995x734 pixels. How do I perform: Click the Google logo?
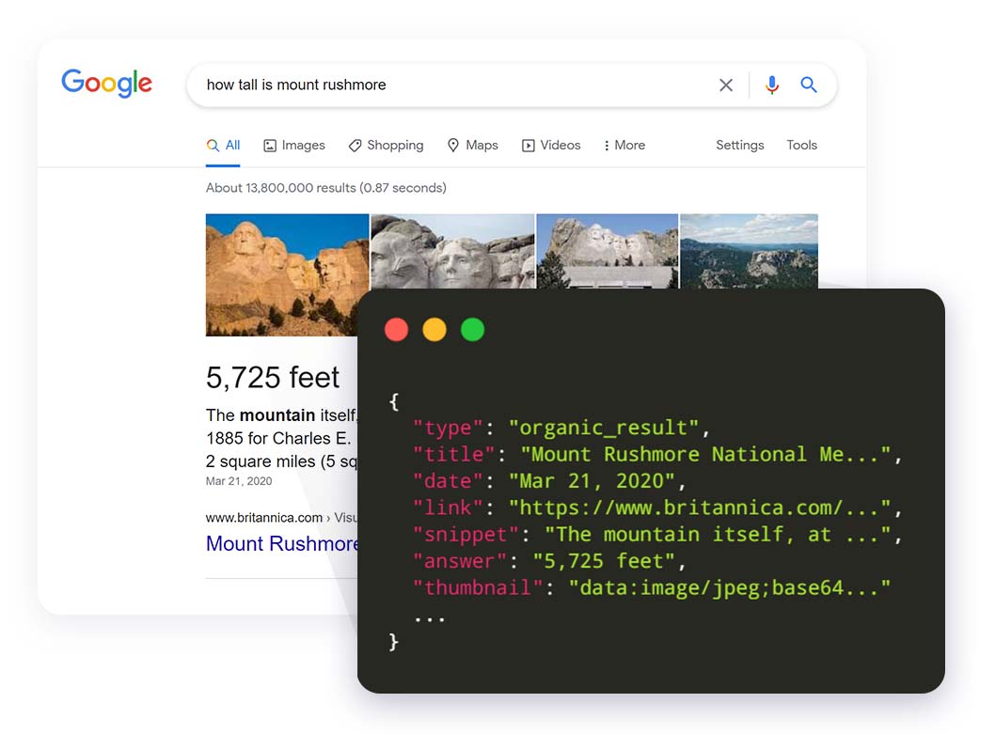click(x=106, y=84)
